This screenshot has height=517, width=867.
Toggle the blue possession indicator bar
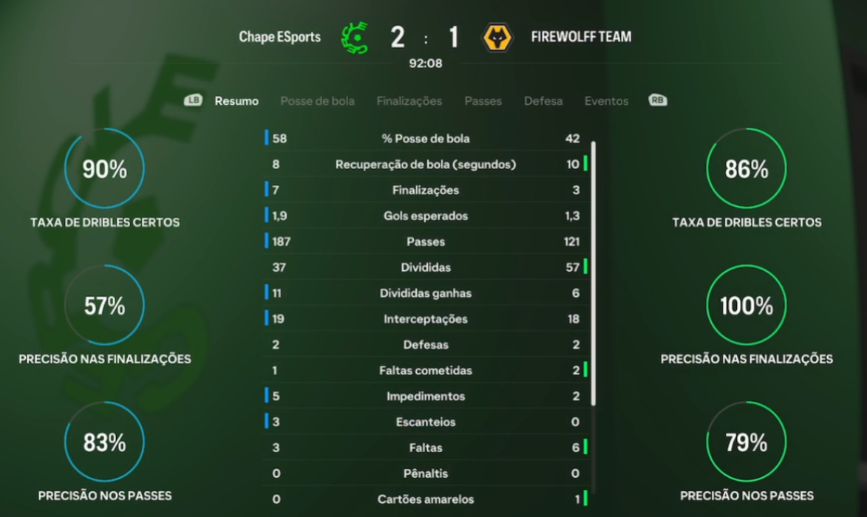266,138
